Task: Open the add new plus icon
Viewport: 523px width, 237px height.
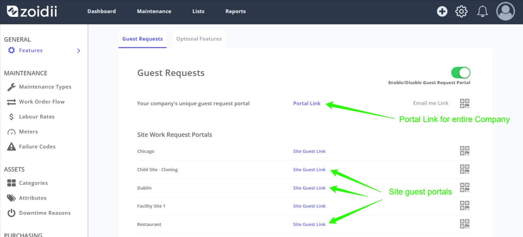Action: point(442,12)
